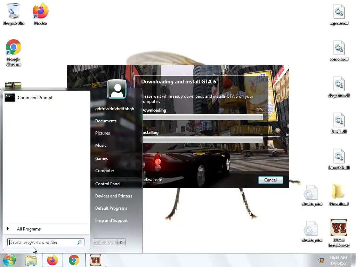
Task: Select the DevIL.dll file icon
Action: 339,123
